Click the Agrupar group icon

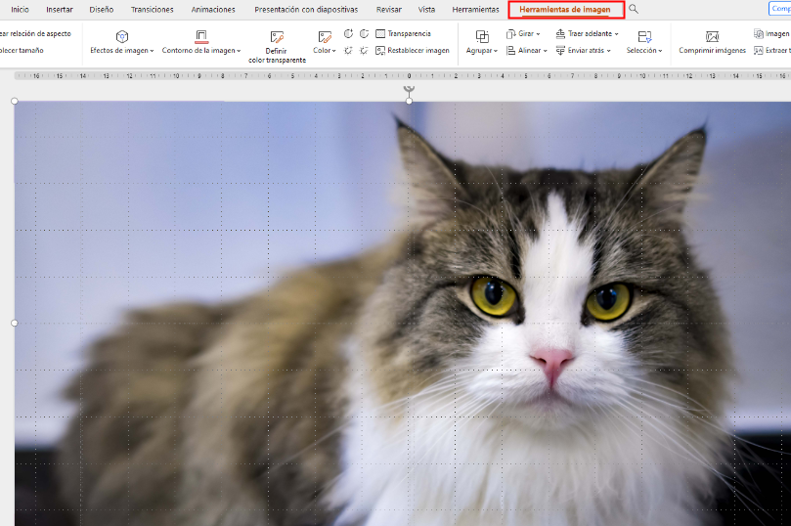481,37
